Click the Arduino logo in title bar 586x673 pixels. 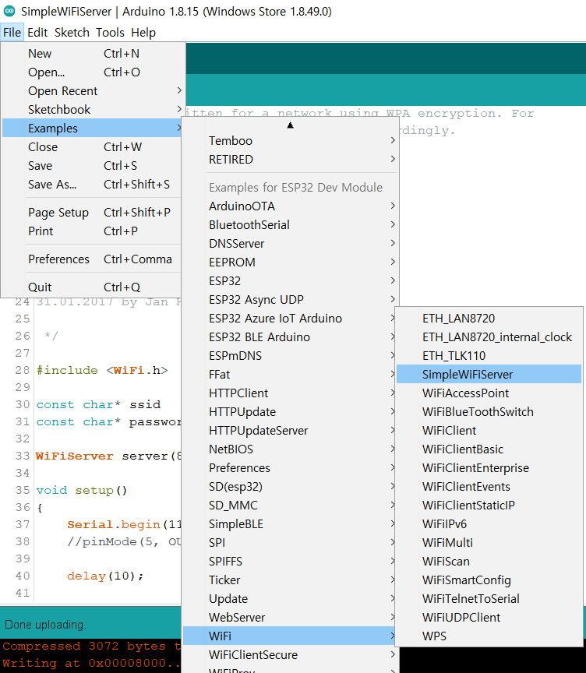coord(9,12)
